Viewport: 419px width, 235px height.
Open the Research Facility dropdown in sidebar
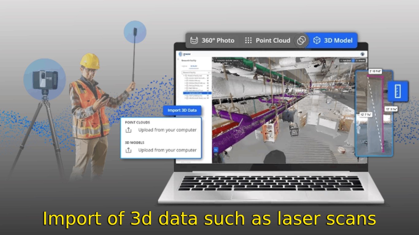[197, 73]
